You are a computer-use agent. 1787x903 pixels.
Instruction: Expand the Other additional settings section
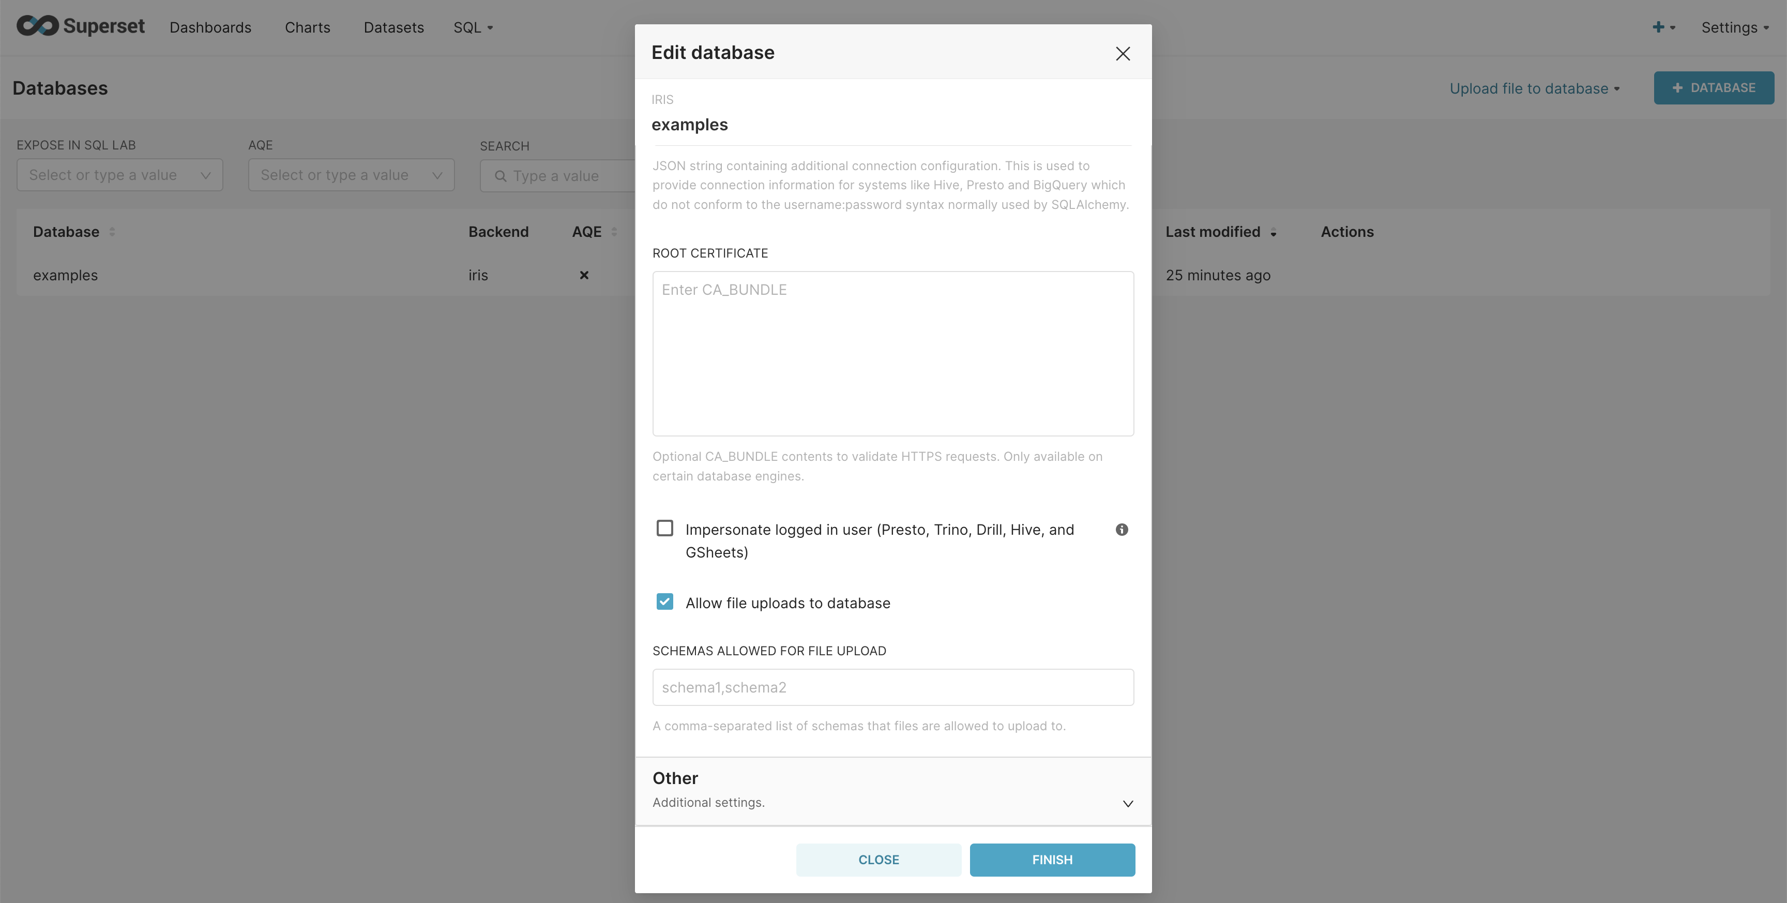pyautogui.click(x=1128, y=803)
